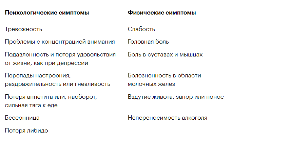Click the Головная боль entry
Image resolution: width=291 pixels, height=143 pixels.
148,42
